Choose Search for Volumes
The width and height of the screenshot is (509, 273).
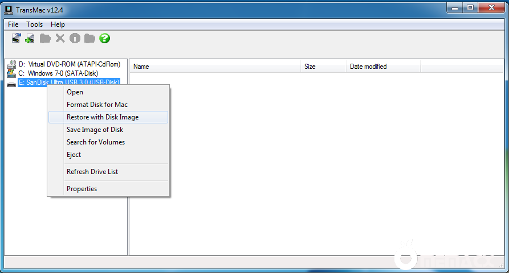[108, 142]
